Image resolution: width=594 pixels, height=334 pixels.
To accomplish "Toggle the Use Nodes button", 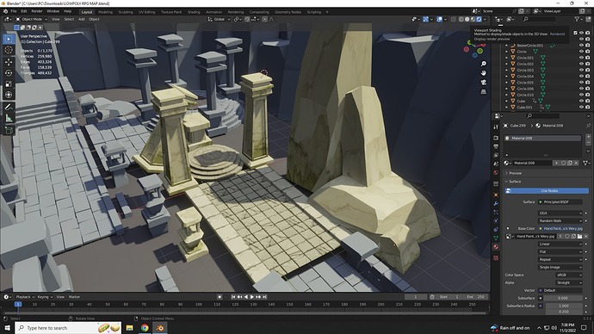I will tap(547, 190).
